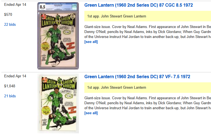Expand [see all] for the CGC 8.5 description
This screenshot has height=135, width=211.
tap(91, 42)
